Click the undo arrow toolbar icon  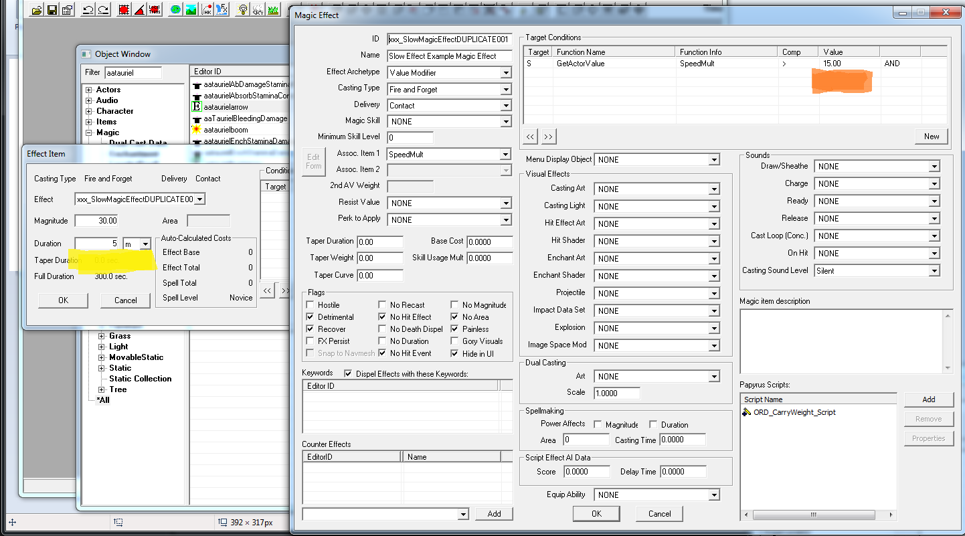[x=88, y=9]
